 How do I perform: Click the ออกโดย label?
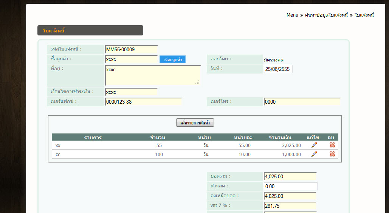(x=221, y=59)
